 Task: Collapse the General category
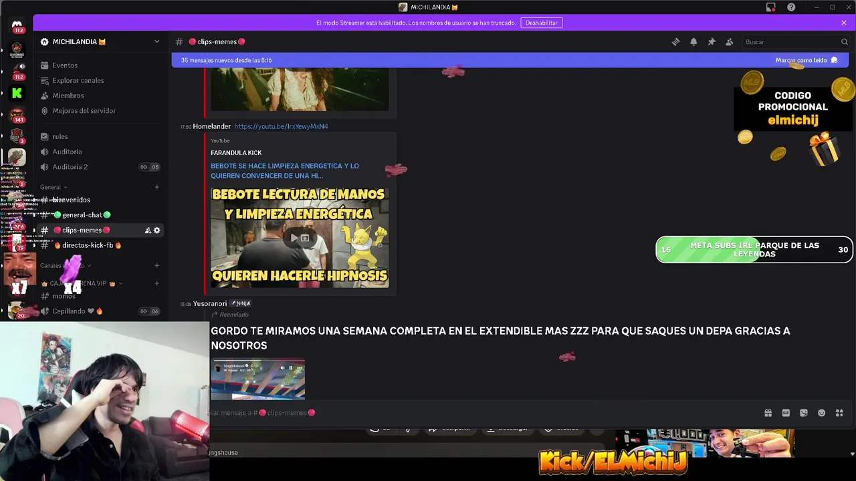[53, 187]
